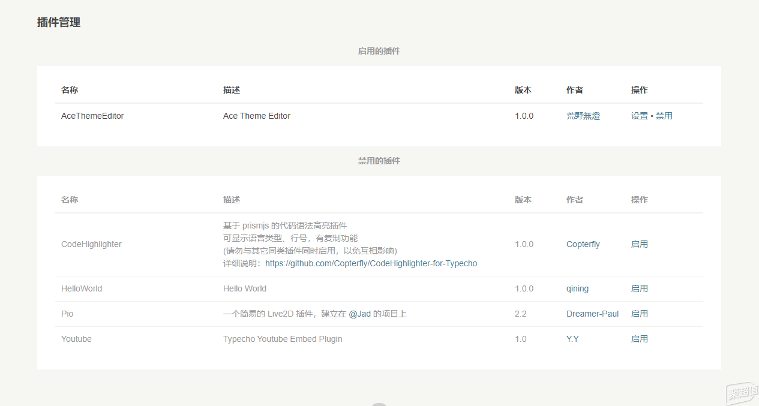The height and width of the screenshot is (406, 759).
Task: Click the warning line starting 请勿与其它同类插件
Action: coord(310,251)
